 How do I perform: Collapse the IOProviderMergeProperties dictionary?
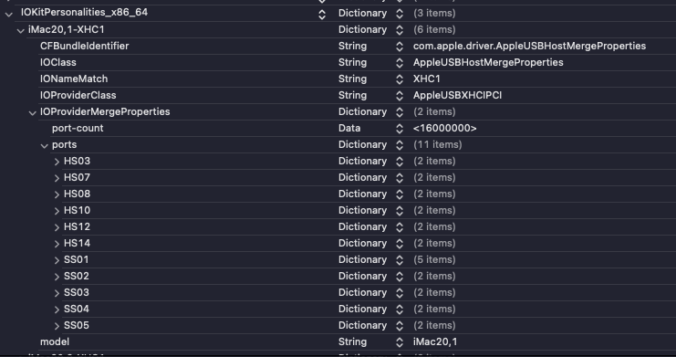32,113
